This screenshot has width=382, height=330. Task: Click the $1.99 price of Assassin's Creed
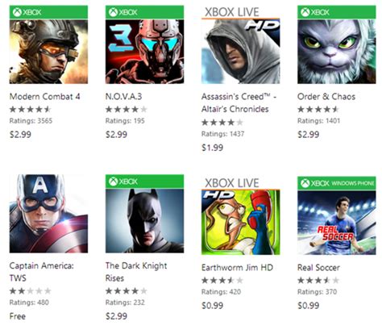point(213,148)
